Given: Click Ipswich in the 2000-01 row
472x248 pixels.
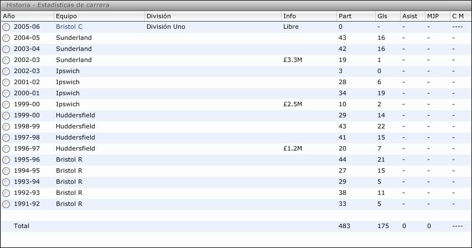Looking at the screenshot, I should (x=68, y=94).
